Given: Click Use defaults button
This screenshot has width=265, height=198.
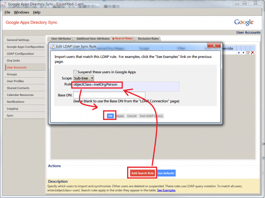Looking at the screenshot, I should 166,173.
